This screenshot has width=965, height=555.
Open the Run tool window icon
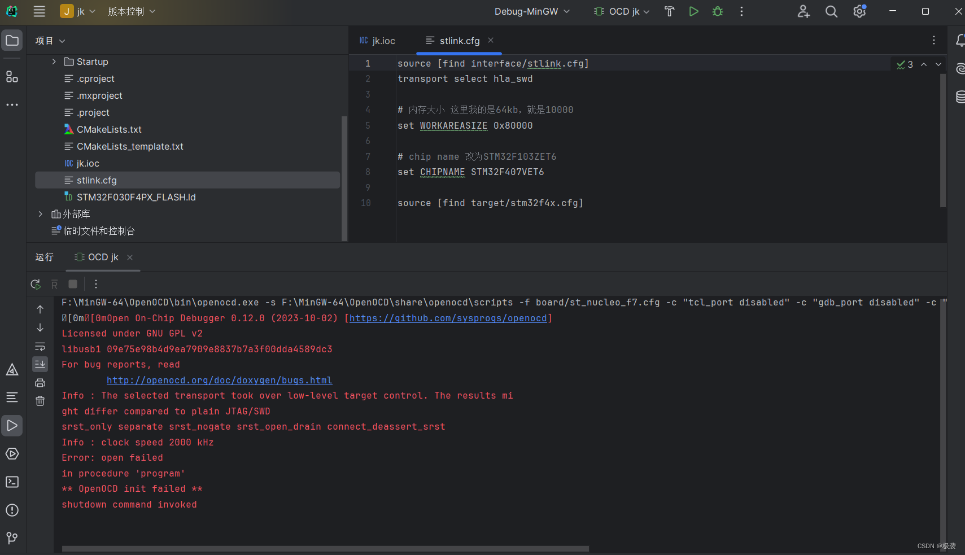click(12, 426)
